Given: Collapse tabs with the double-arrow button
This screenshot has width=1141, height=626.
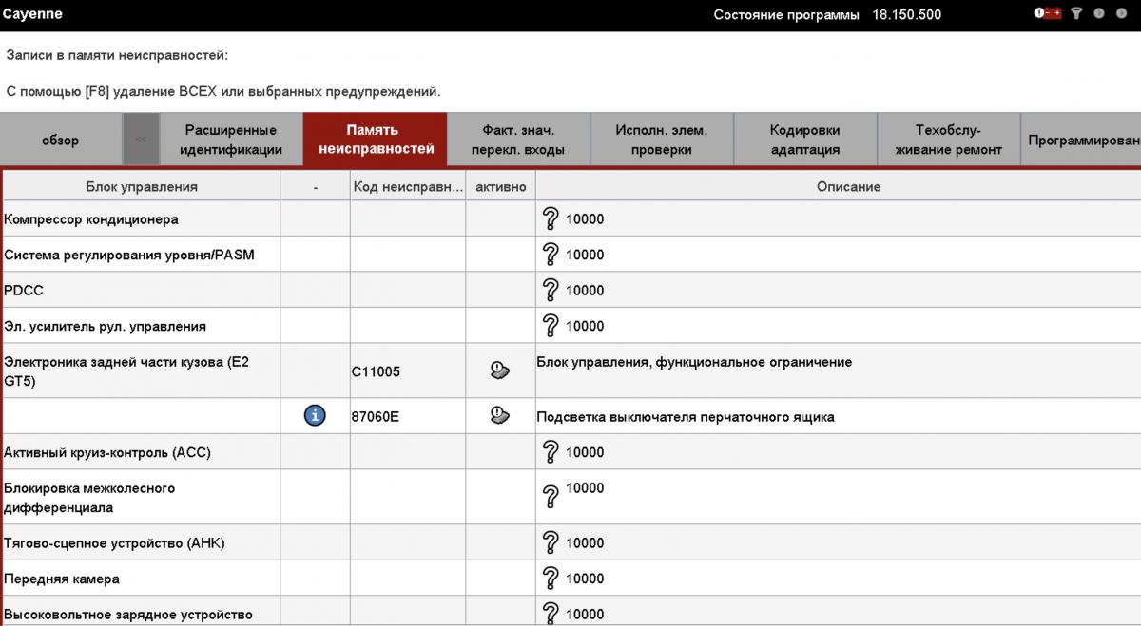Looking at the screenshot, I should coord(141,140).
